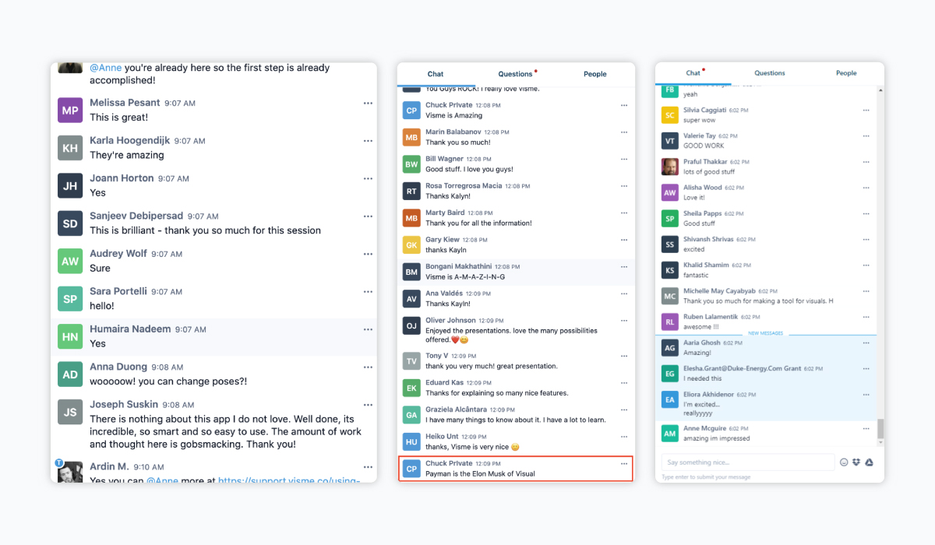Open more options for Eliora Akhidenor's message
This screenshot has width=935, height=545.
click(866, 396)
